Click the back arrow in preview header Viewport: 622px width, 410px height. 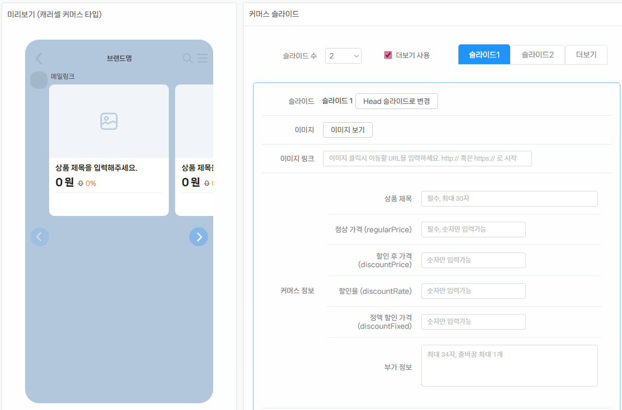pyautogui.click(x=39, y=58)
